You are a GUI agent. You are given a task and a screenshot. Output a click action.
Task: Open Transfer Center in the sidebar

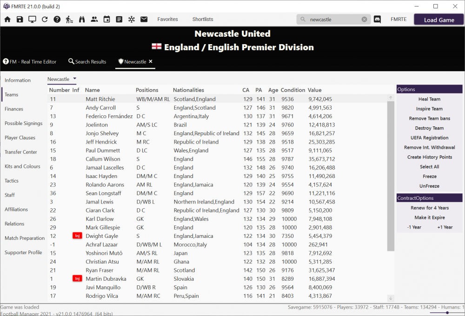[x=21, y=152]
